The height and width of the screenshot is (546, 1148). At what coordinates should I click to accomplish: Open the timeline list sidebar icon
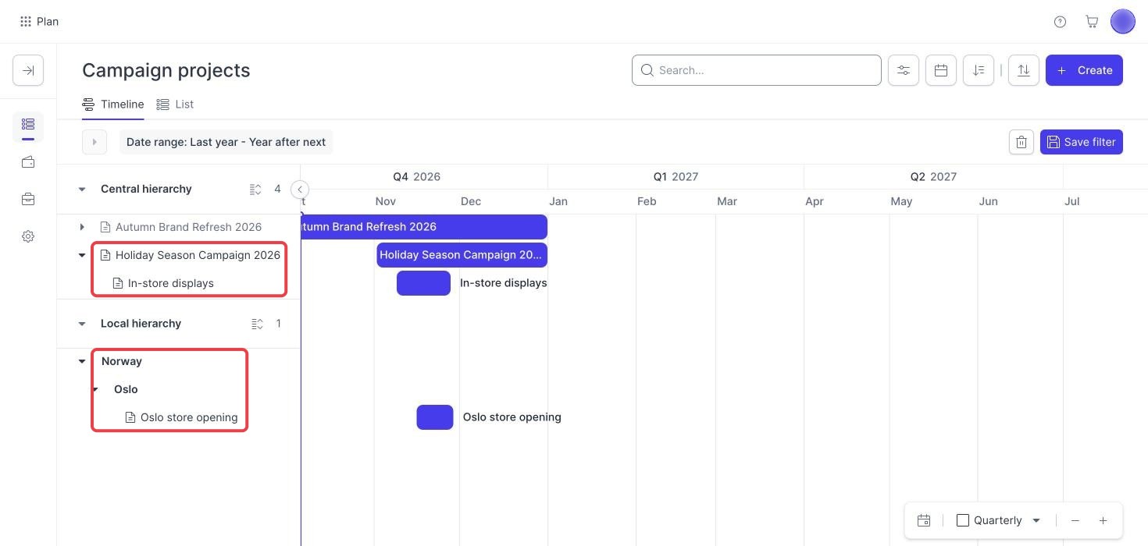click(x=28, y=124)
